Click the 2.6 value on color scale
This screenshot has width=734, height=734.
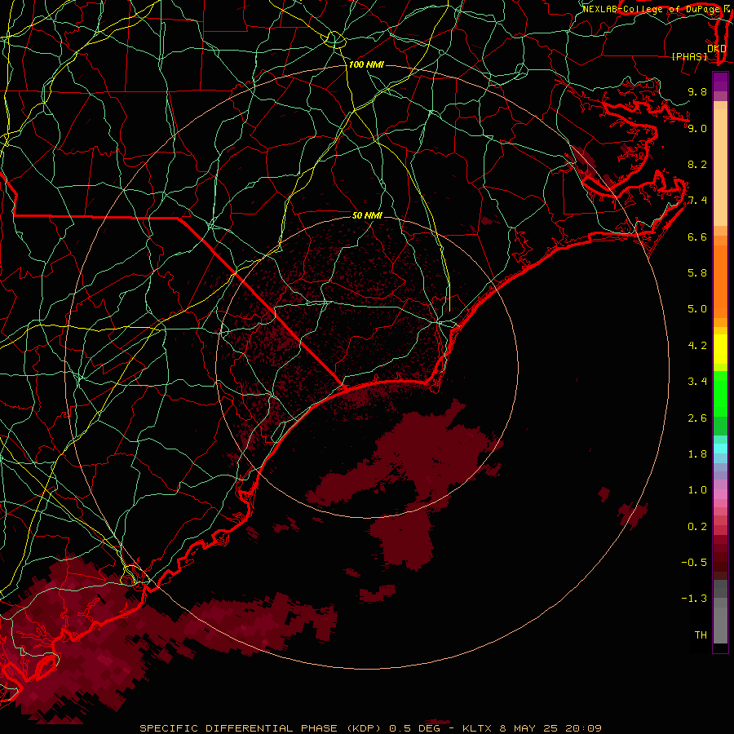pyautogui.click(x=697, y=418)
